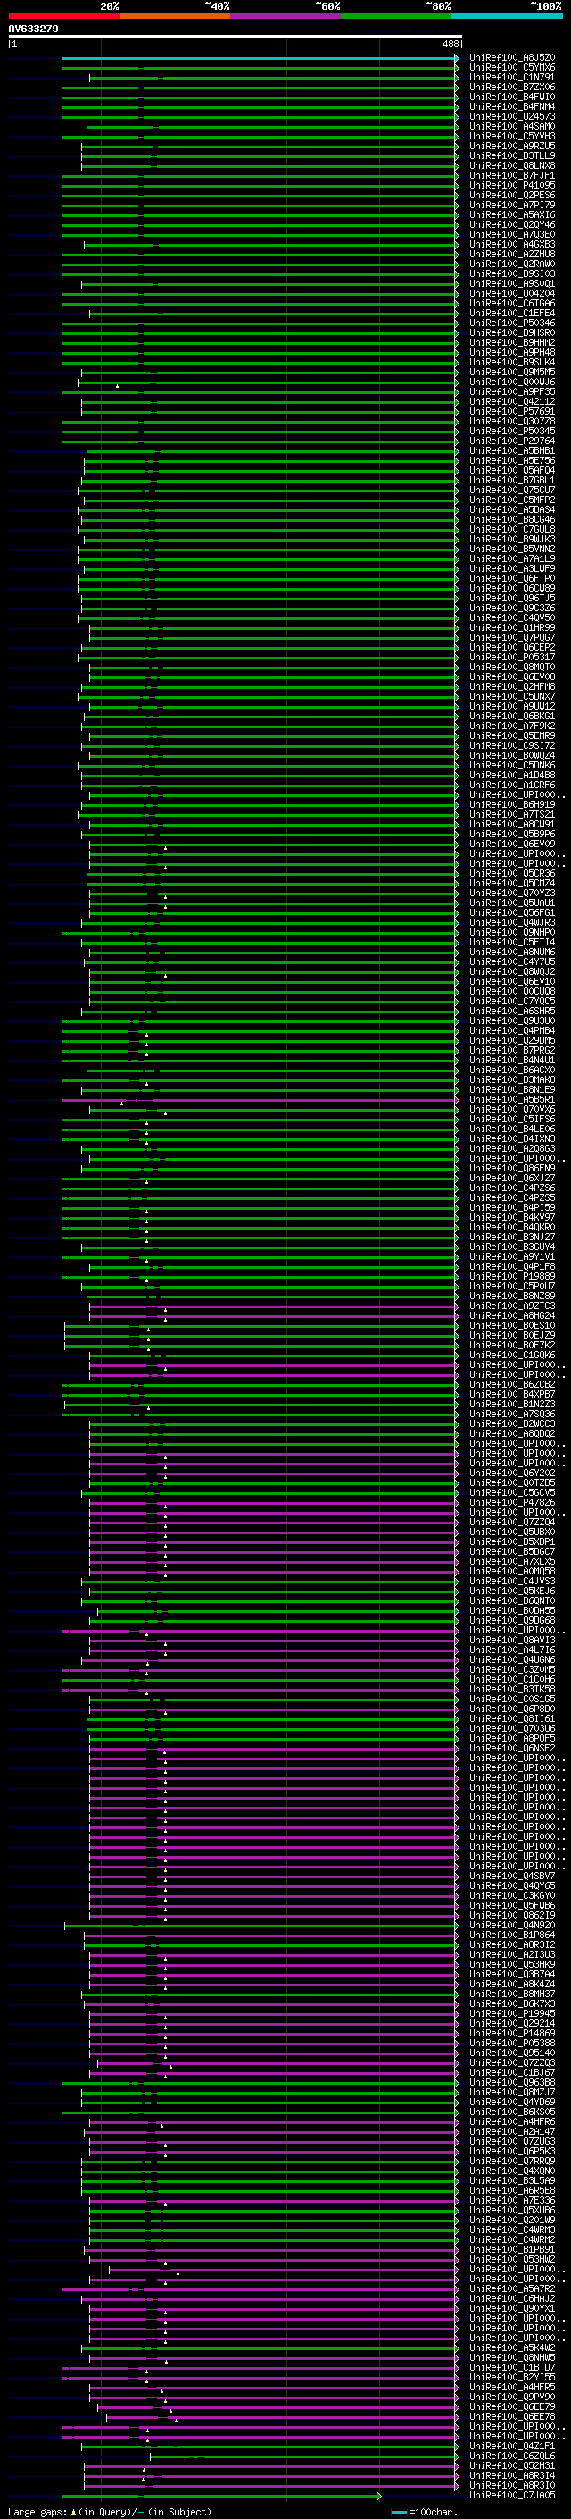Open the hit UniRef100_C1N791
The width and height of the screenshot is (571, 2519).
[512, 79]
